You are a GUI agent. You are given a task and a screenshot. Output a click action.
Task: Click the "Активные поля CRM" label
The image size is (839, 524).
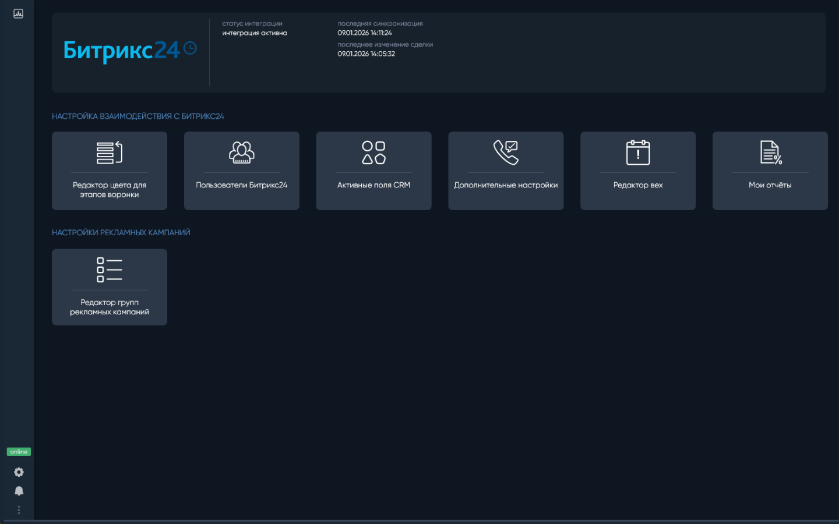(x=373, y=185)
